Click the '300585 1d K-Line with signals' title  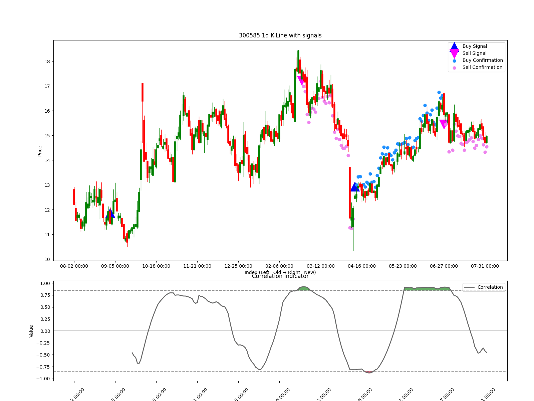pos(280,35)
